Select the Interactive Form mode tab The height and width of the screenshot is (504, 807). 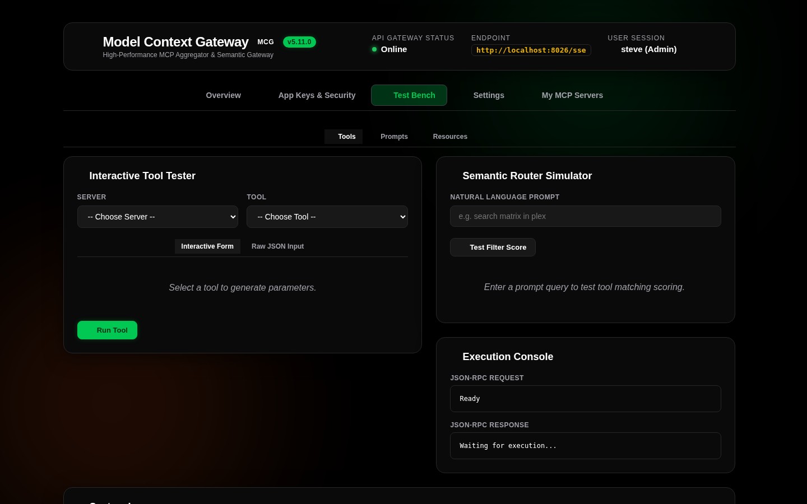[x=207, y=246]
